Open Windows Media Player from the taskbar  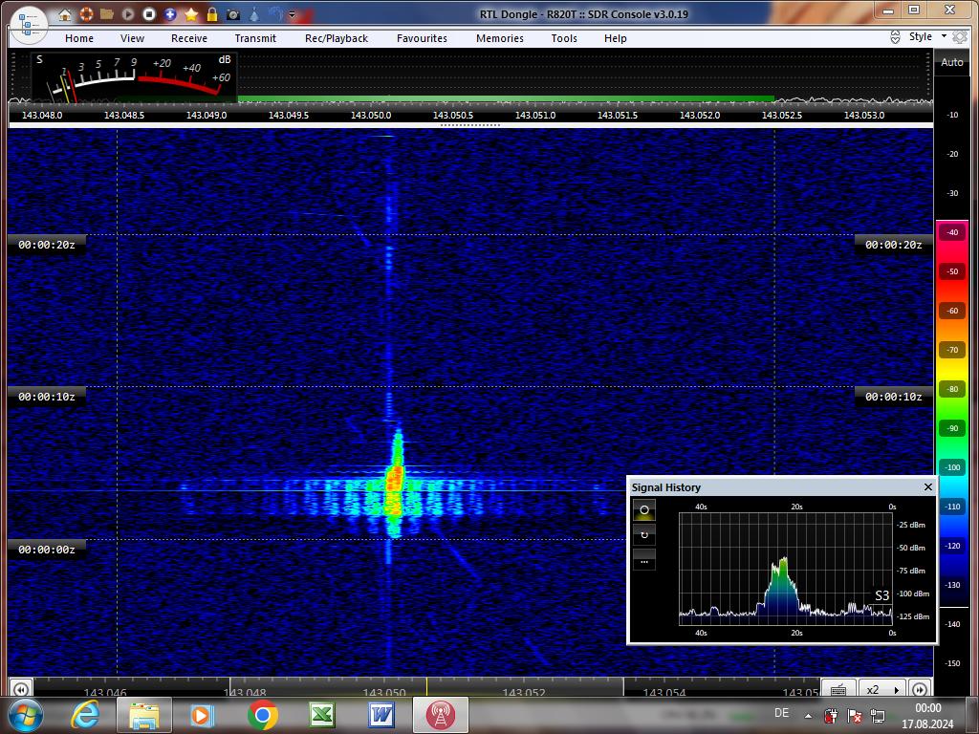click(202, 715)
